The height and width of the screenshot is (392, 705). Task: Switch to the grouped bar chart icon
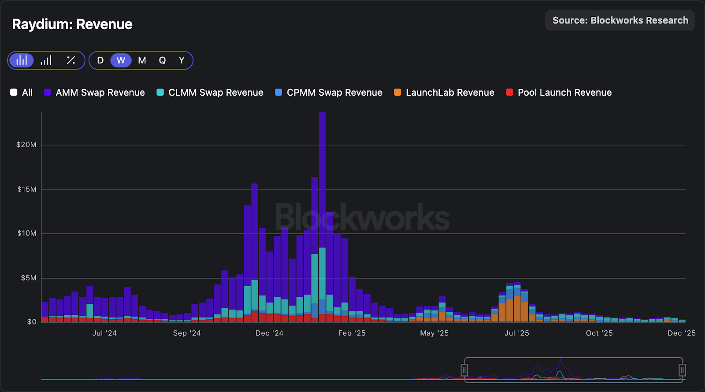point(46,60)
